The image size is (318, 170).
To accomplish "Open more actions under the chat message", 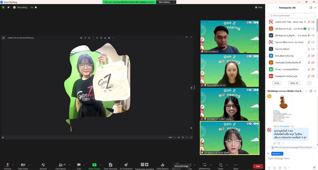I will tap(283, 143).
